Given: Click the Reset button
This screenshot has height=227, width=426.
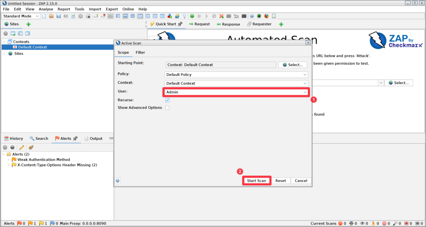Looking at the screenshot, I should click(x=281, y=181).
